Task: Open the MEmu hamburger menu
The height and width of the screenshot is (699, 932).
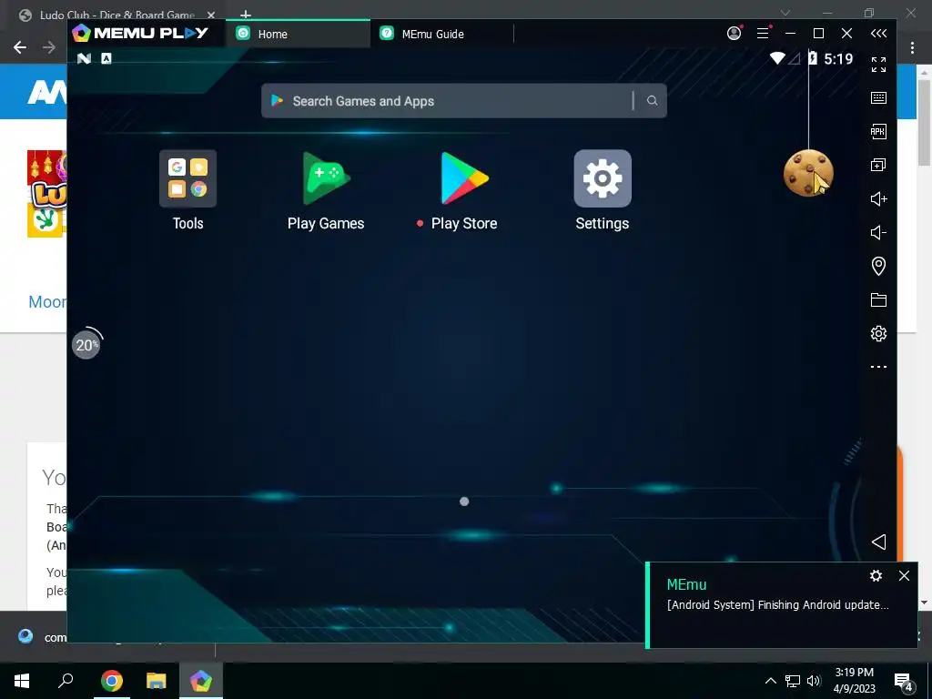Action: click(x=763, y=34)
